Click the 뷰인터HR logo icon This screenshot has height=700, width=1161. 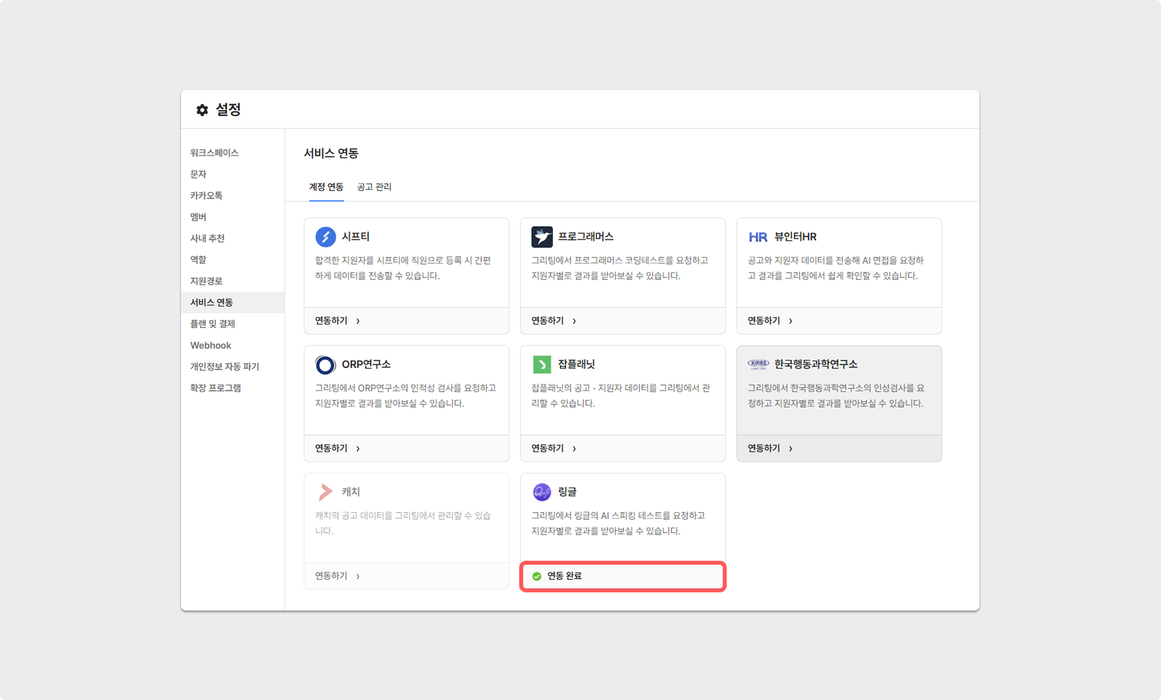[758, 237]
